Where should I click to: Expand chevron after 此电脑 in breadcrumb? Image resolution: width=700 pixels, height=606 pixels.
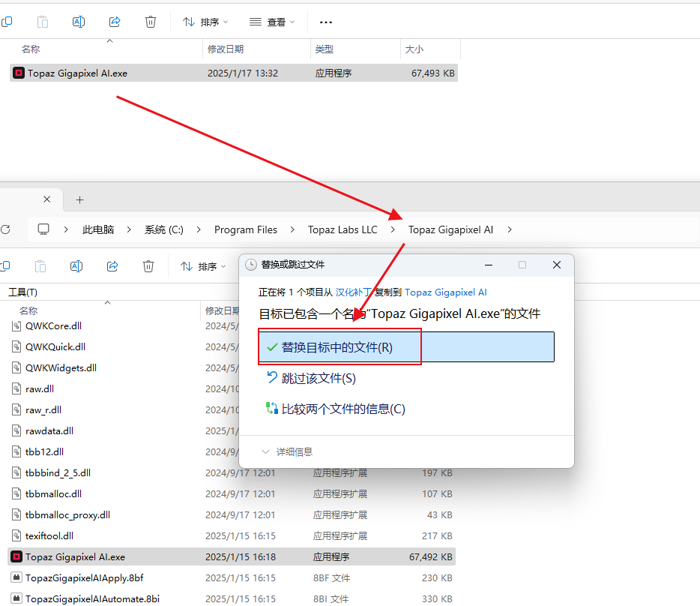(x=129, y=229)
